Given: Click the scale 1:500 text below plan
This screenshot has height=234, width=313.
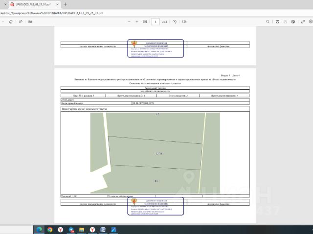Looking at the screenshot, I should pos(69,196).
